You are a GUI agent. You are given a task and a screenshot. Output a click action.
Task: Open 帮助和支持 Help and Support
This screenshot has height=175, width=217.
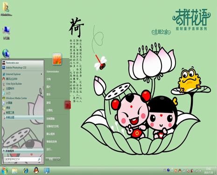pos(52,141)
